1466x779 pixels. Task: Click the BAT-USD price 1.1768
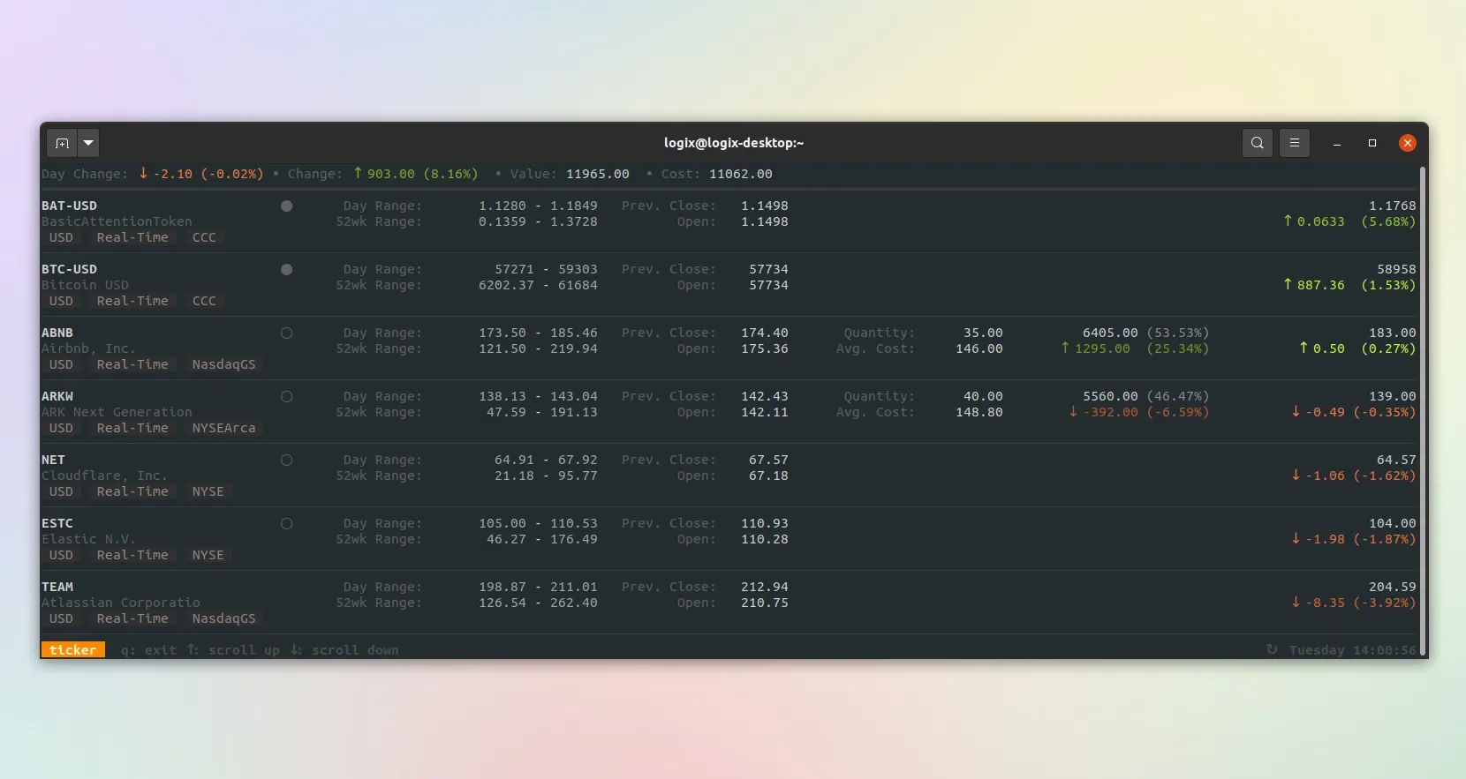point(1393,206)
